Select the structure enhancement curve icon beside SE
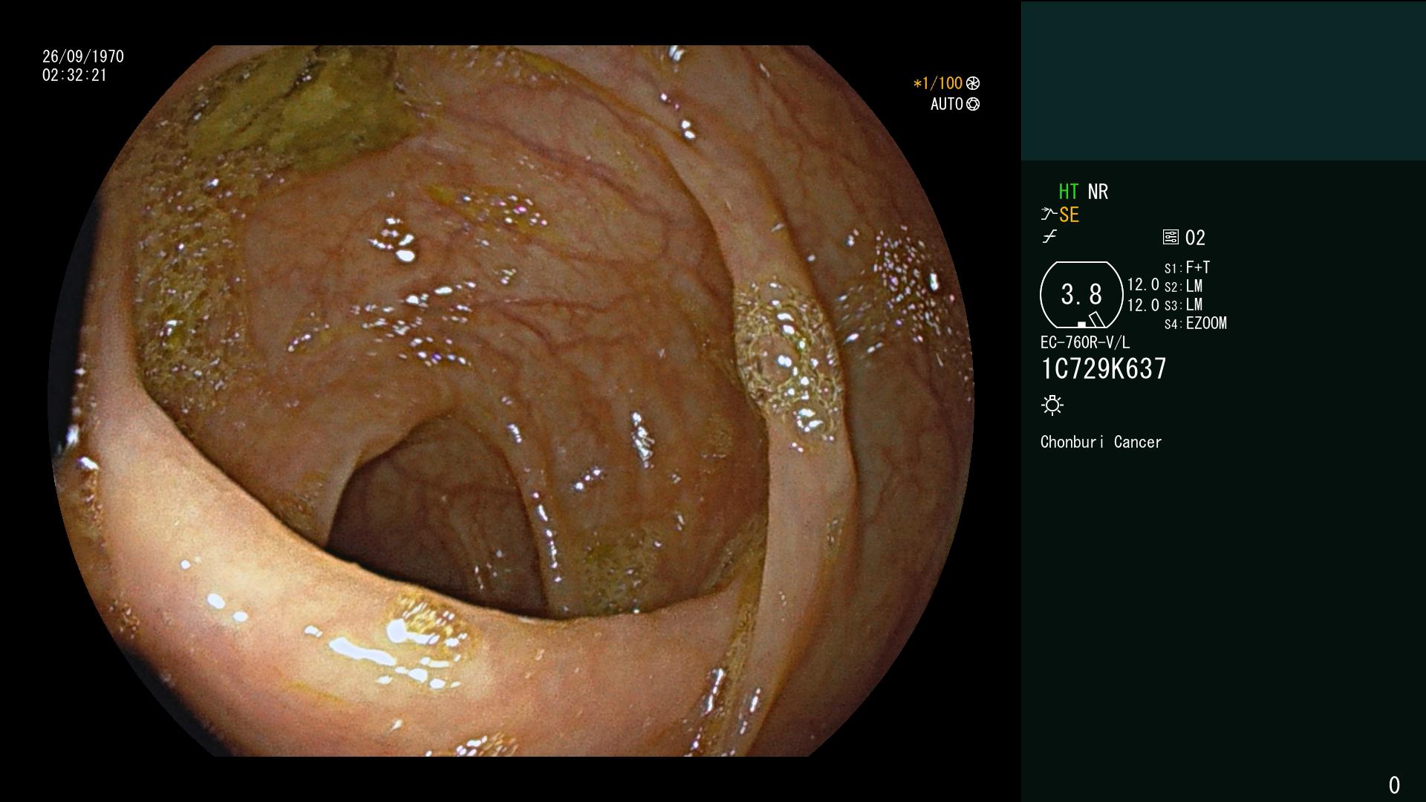This screenshot has height=802, width=1426. click(1049, 215)
